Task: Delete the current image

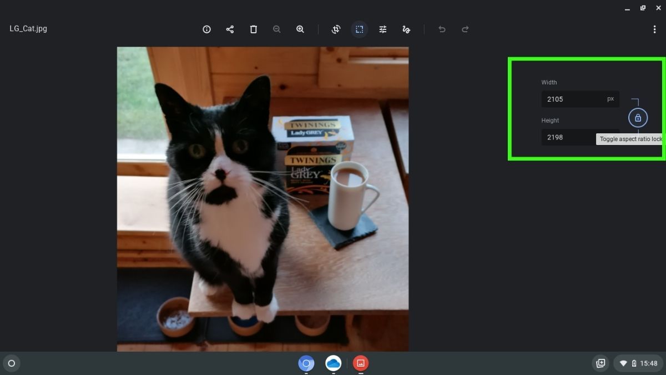Action: (253, 29)
